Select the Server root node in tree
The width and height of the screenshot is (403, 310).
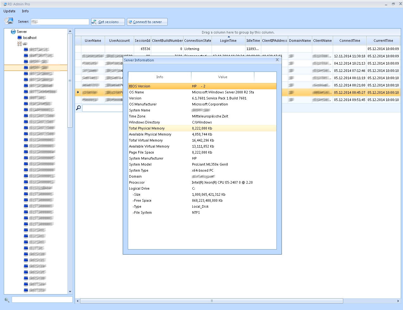(22, 32)
